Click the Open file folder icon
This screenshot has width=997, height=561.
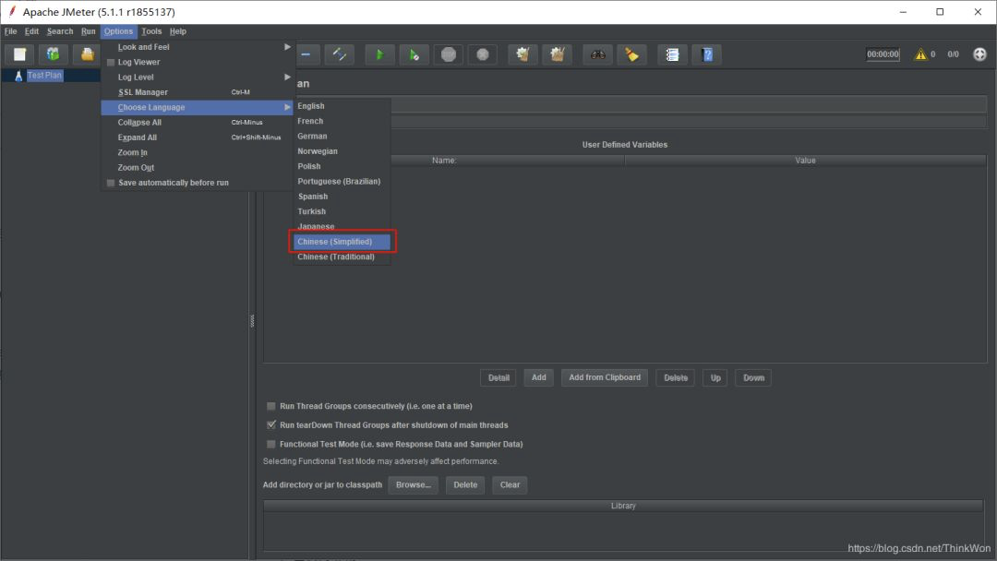click(x=87, y=54)
